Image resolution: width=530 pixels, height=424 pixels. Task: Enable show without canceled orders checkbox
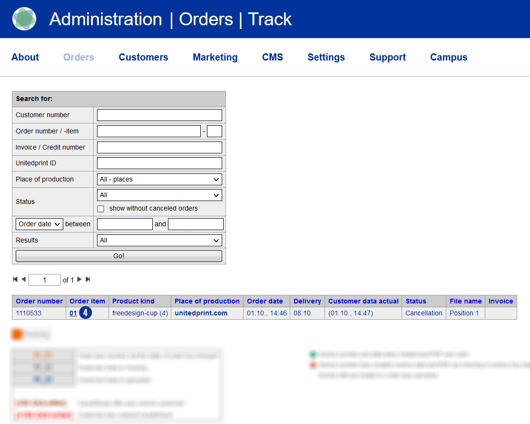(x=101, y=209)
